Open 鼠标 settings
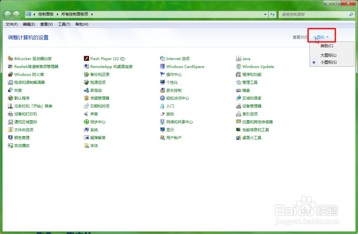 click(x=169, y=114)
